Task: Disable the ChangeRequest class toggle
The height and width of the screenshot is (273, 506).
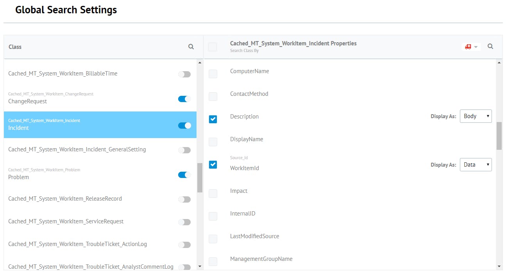Action: (184, 99)
